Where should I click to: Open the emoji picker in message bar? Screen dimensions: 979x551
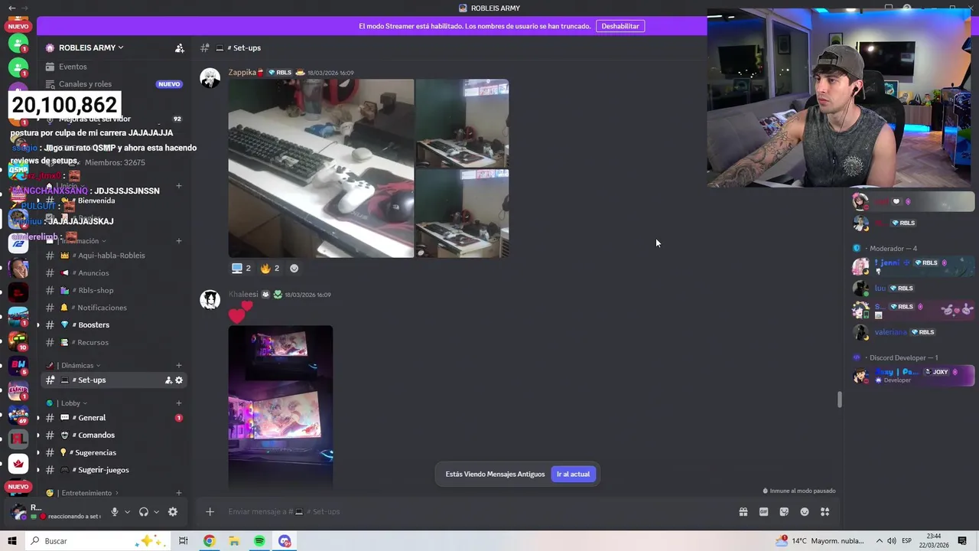[805, 512]
